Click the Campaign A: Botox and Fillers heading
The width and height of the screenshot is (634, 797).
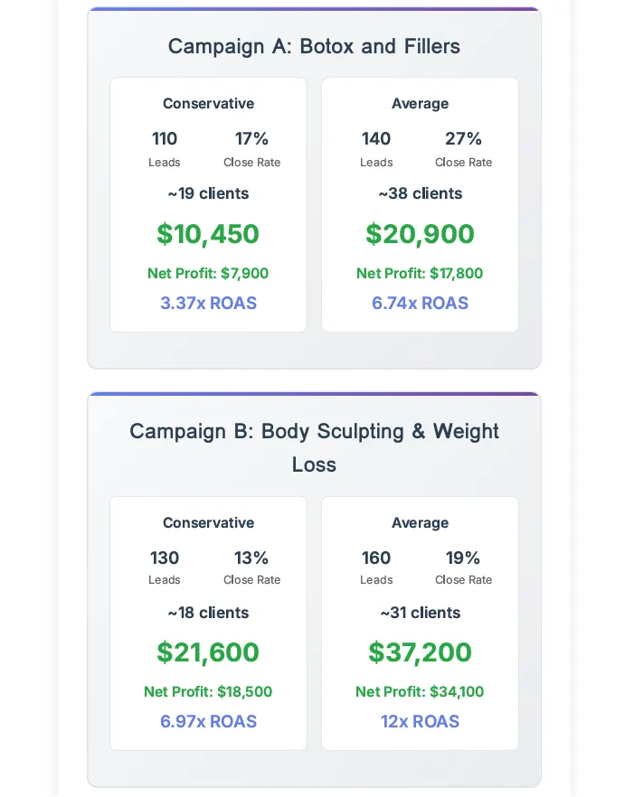tap(314, 46)
